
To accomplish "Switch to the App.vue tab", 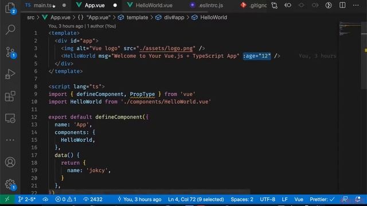I will (94, 5).
